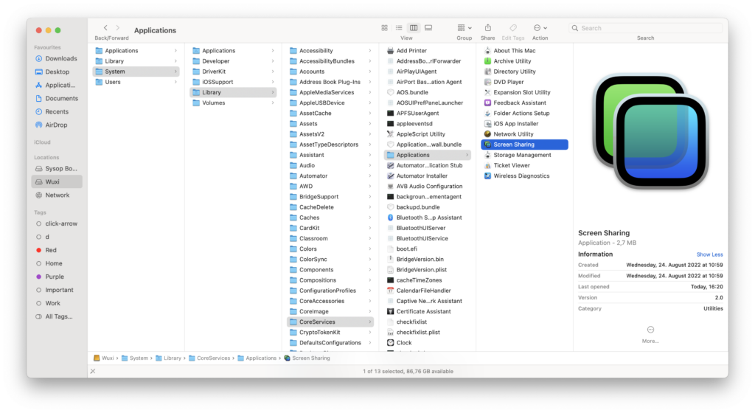Select Storage Management app
Screen dimensions: 755x413
click(x=524, y=155)
